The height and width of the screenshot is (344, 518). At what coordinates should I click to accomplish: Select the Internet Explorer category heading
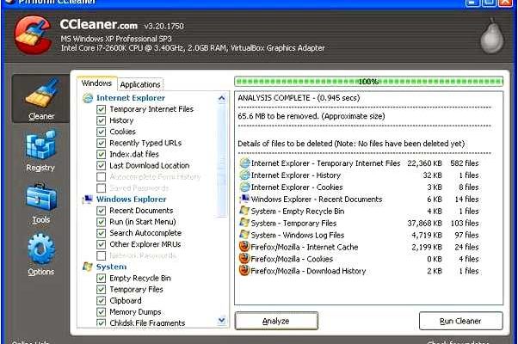tap(131, 98)
